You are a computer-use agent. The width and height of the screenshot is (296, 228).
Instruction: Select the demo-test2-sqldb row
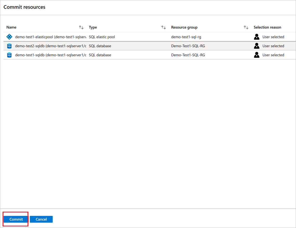130,46
